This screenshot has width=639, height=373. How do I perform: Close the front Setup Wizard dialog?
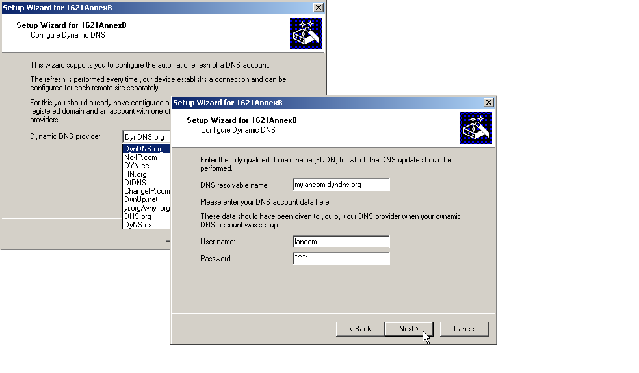pyautogui.click(x=488, y=103)
